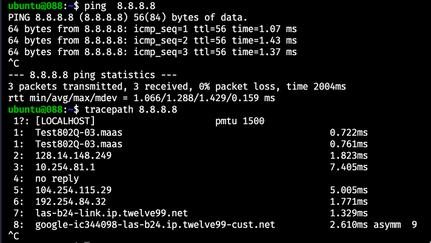Click the 'no reply' hop 4 entry
The height and width of the screenshot is (243, 431).
57,179
